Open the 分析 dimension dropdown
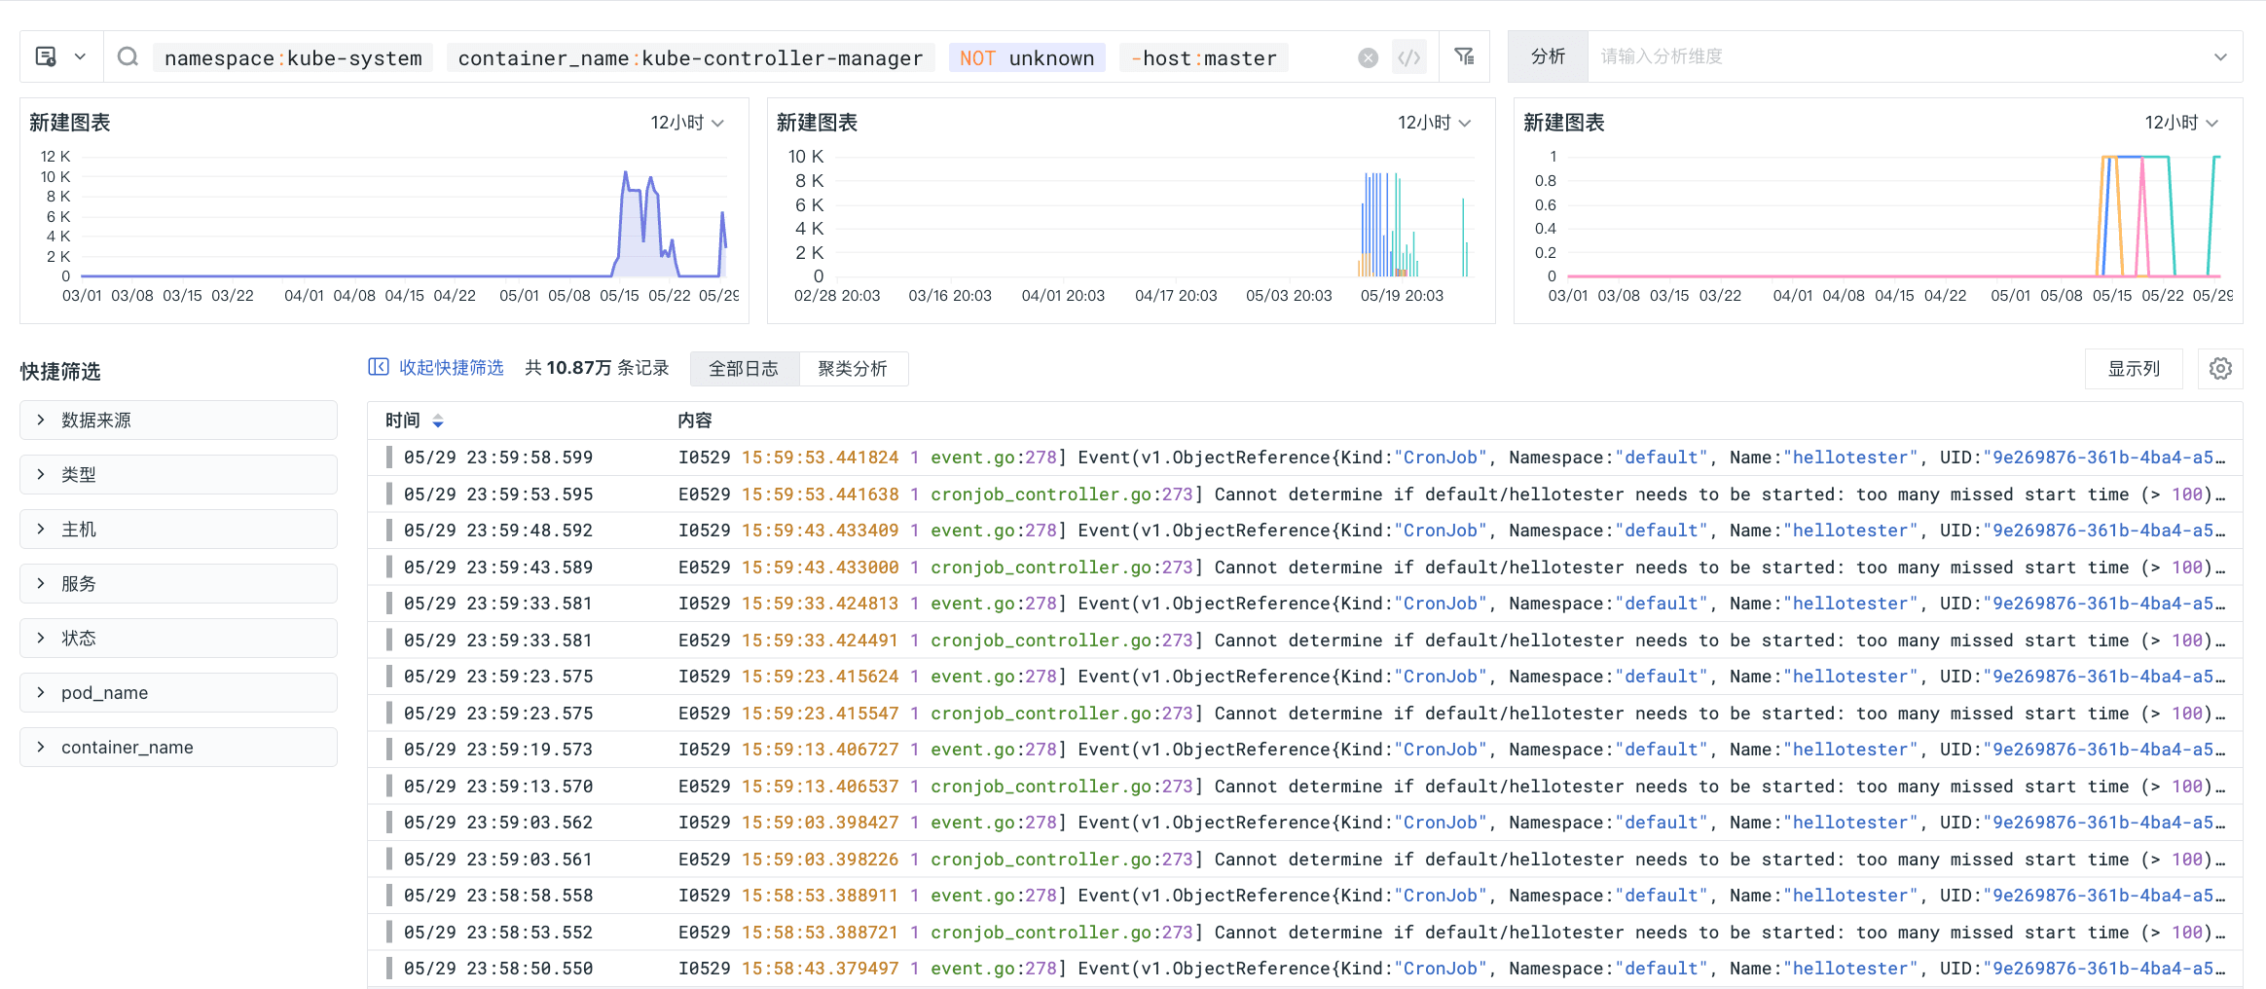The width and height of the screenshot is (2266, 989). point(2220,56)
